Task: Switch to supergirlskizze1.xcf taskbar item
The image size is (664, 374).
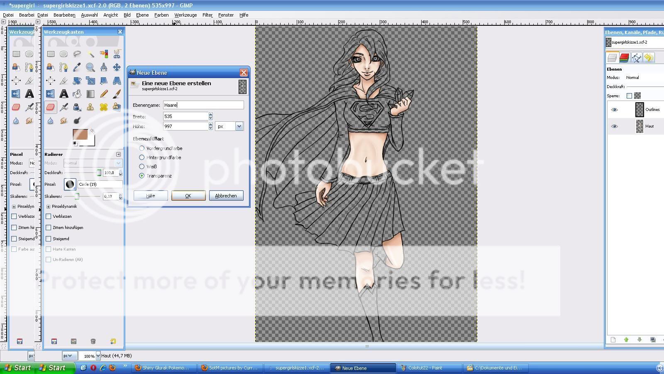Action: pyautogui.click(x=297, y=368)
